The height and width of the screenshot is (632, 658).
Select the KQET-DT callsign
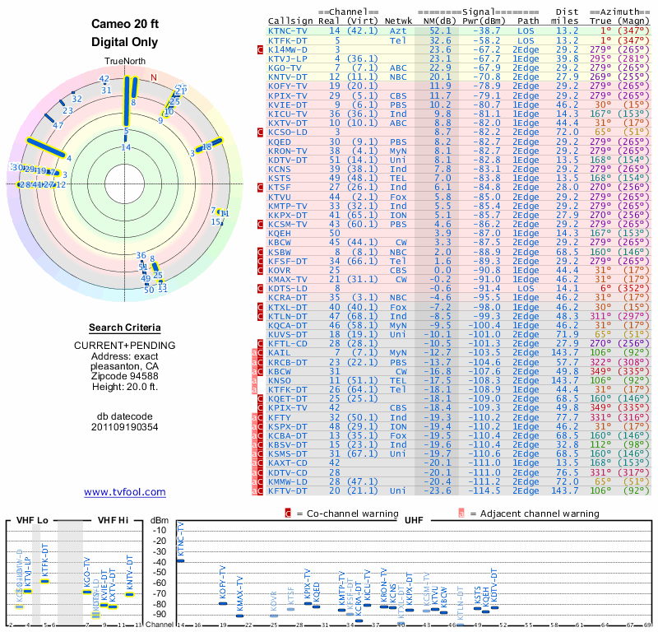[288, 398]
